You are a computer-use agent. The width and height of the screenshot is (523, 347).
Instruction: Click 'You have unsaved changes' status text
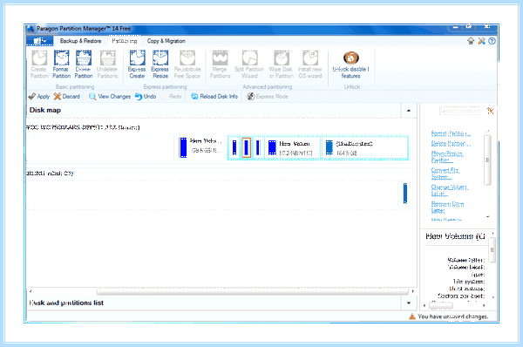[453, 316]
